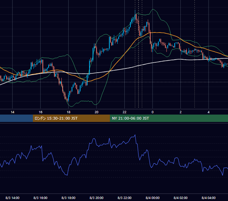Click the 22 hour axis label
Viewport: 228px width, 201px height.
pyautogui.click(x=124, y=112)
